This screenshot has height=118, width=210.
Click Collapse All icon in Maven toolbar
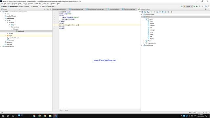click(x=168, y=12)
